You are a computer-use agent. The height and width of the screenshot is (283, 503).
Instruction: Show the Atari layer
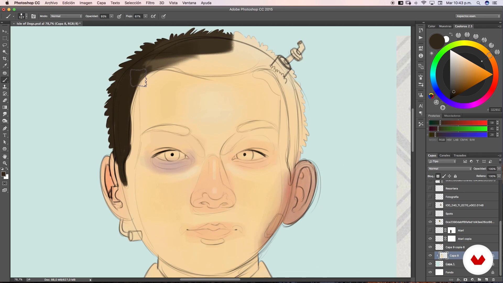[430, 230]
